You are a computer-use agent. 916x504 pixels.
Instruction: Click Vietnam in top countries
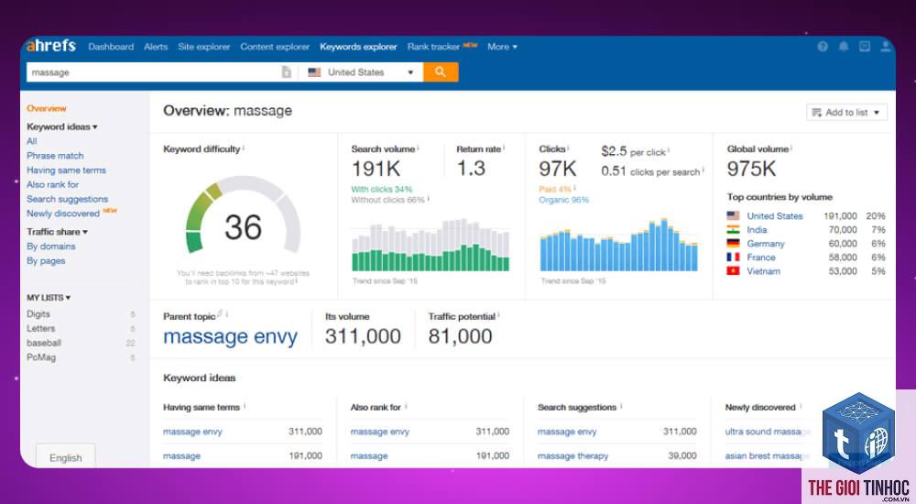(x=763, y=271)
